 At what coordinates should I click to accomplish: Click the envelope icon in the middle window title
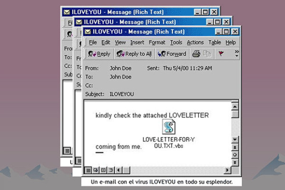click(x=79, y=22)
